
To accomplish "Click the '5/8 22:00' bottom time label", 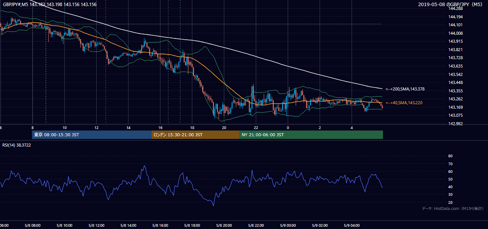I will (x=256, y=225).
